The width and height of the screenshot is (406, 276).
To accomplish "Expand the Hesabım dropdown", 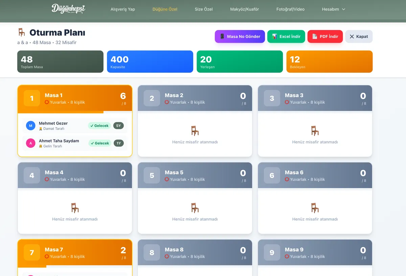I will point(334,9).
